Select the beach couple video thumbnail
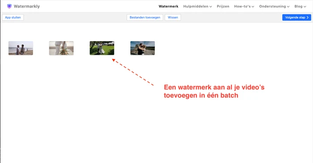Screen dimensions: 313x163 click(x=21, y=48)
